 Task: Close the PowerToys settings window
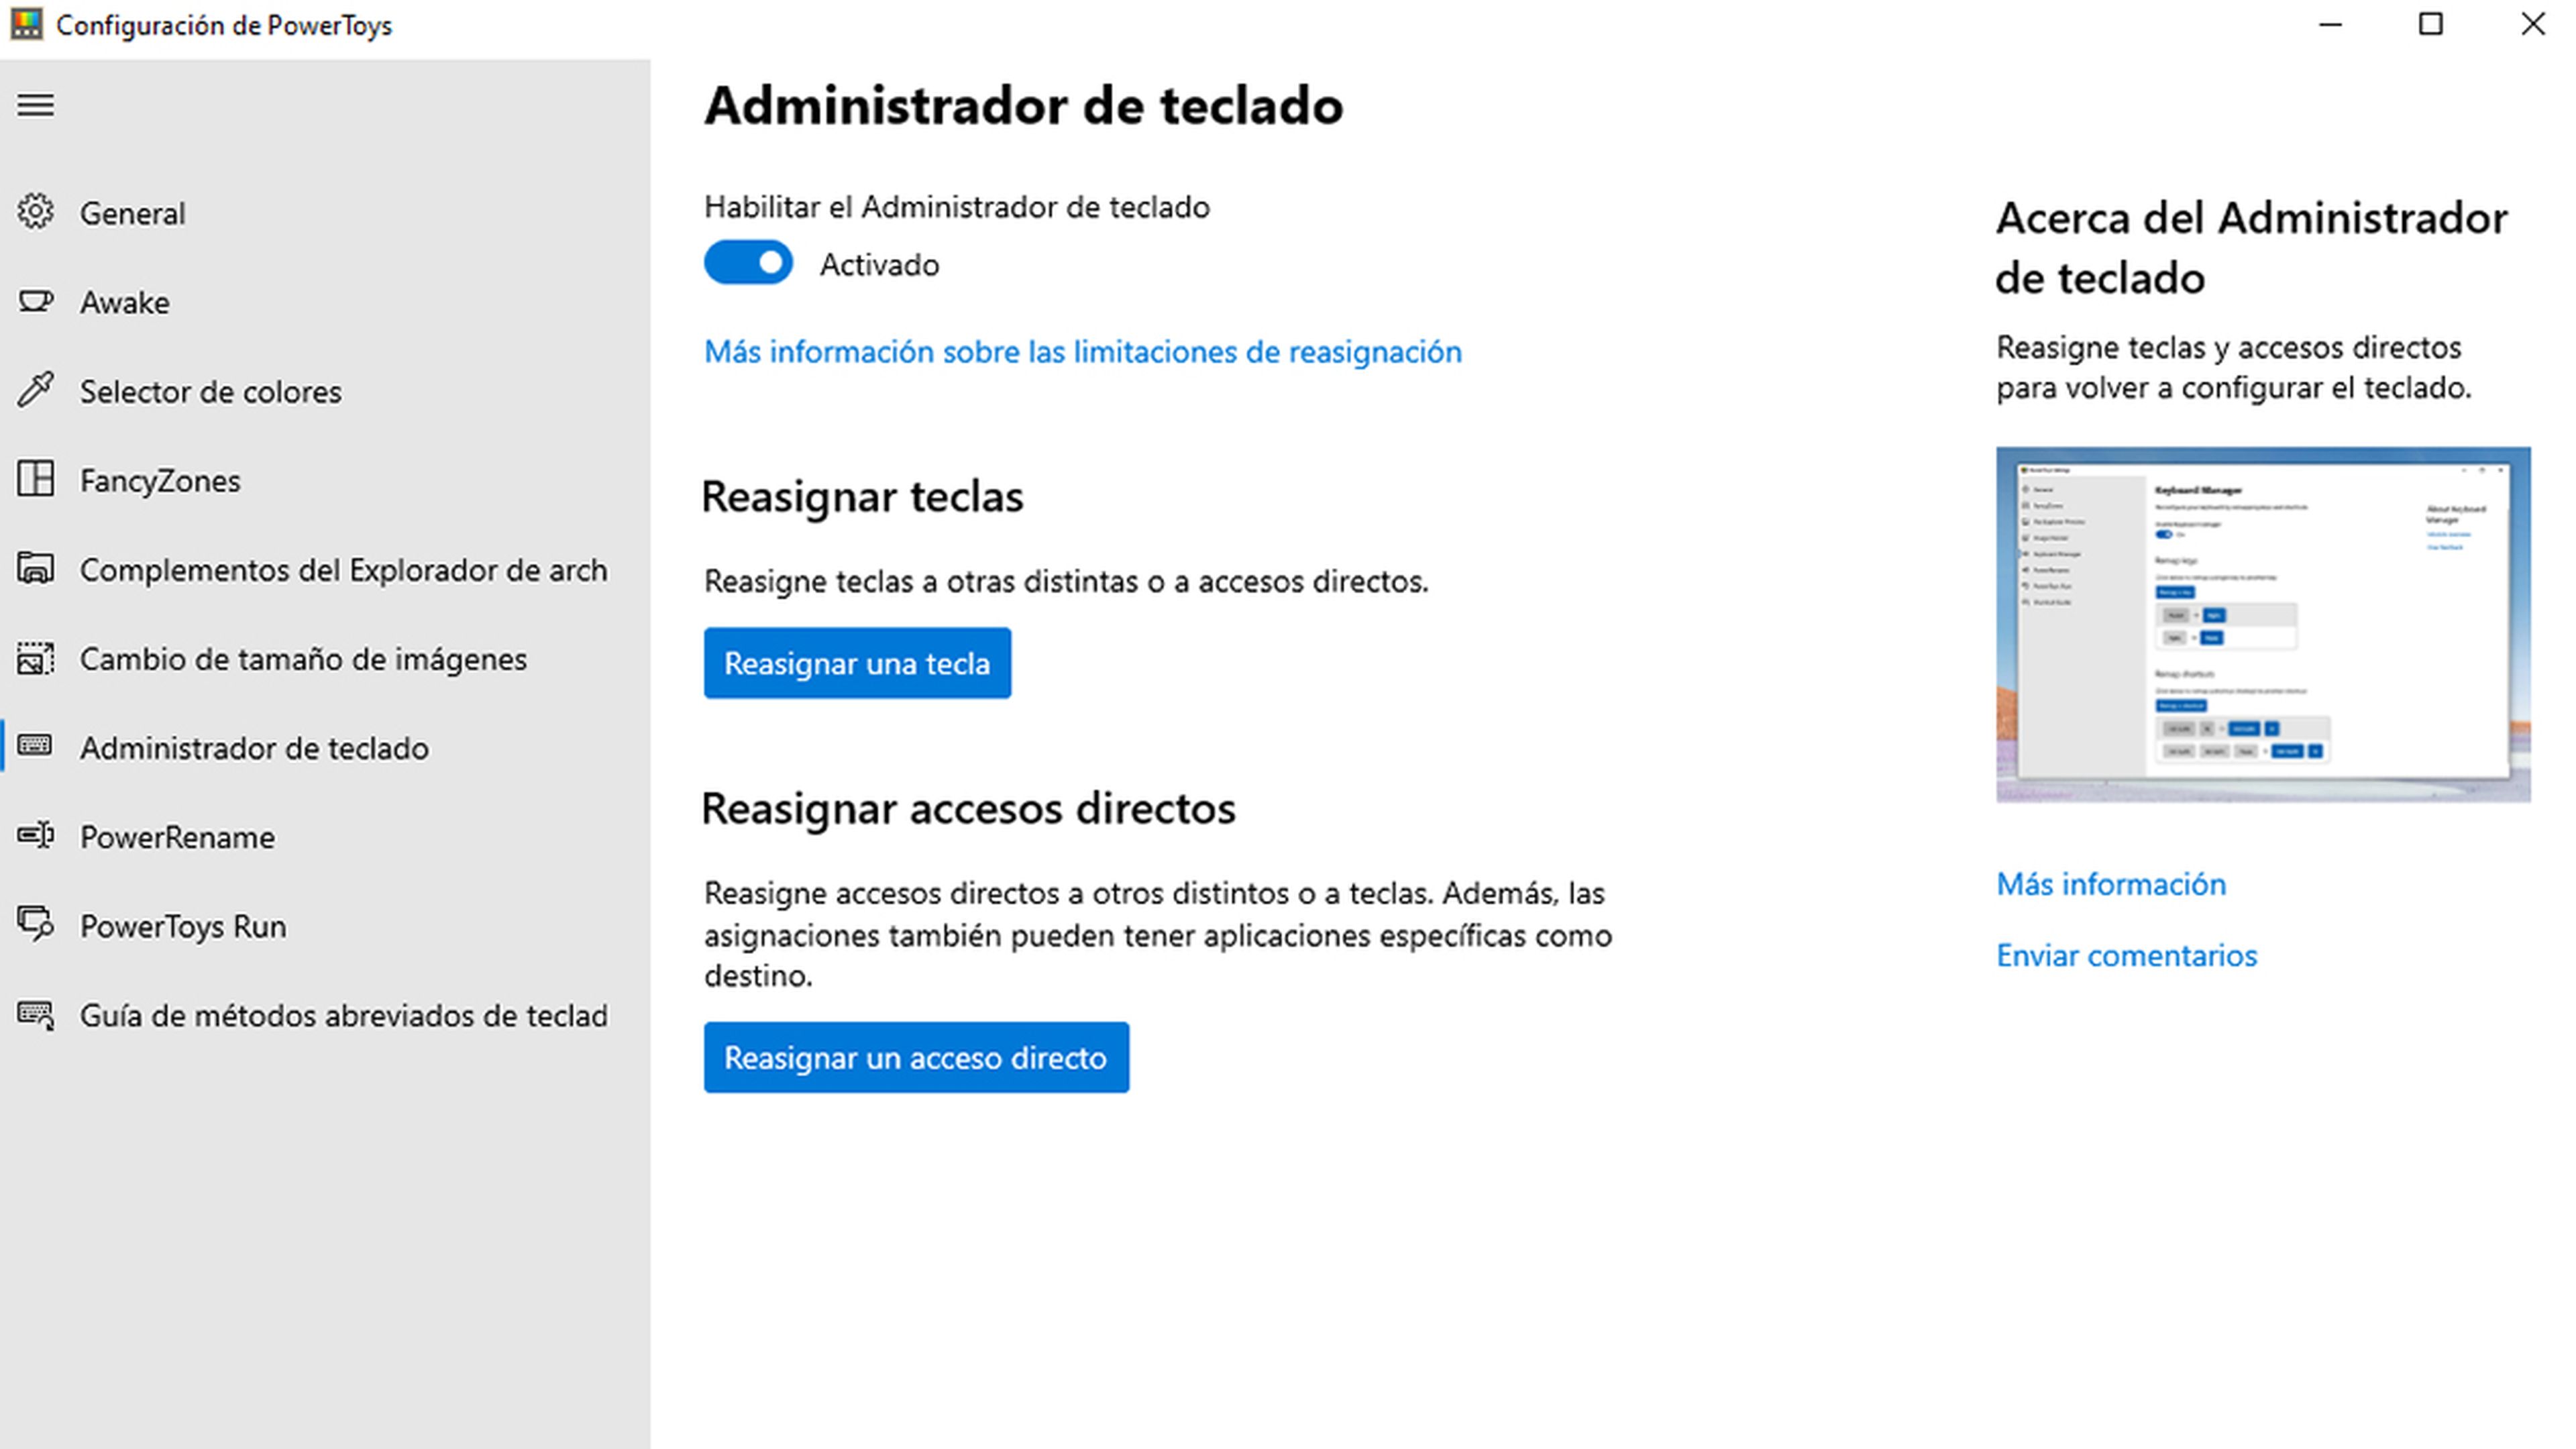(2532, 24)
